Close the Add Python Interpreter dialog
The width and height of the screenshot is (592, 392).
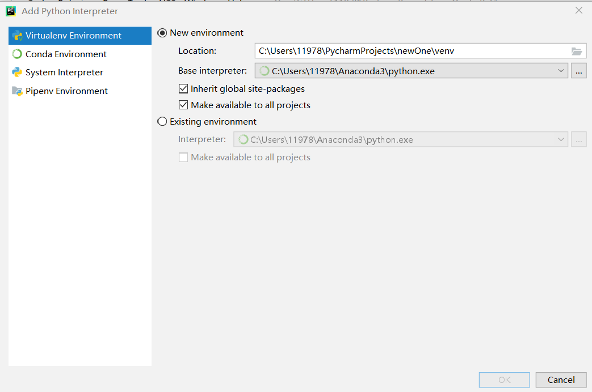(x=579, y=11)
